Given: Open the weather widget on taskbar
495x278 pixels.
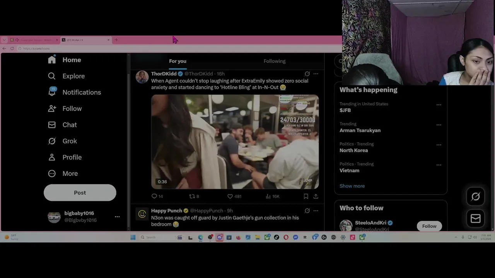Looking at the screenshot, I should [12, 237].
